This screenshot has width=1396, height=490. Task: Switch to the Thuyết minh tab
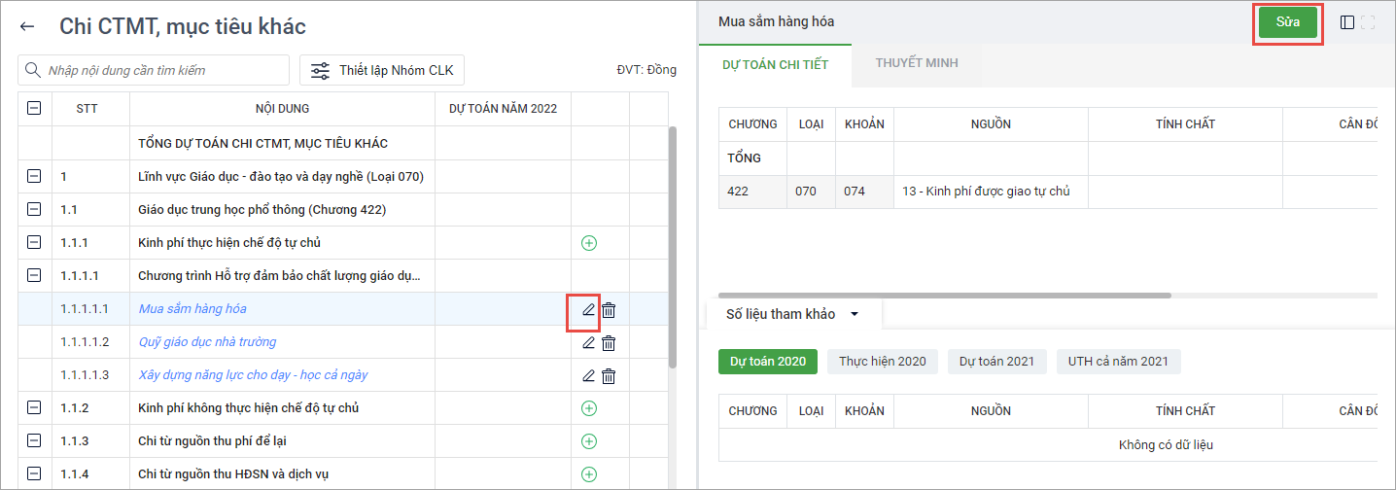pyautogui.click(x=916, y=63)
